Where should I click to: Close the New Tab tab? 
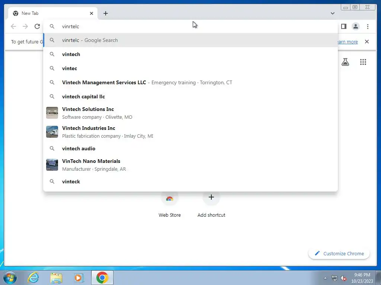[x=92, y=13]
